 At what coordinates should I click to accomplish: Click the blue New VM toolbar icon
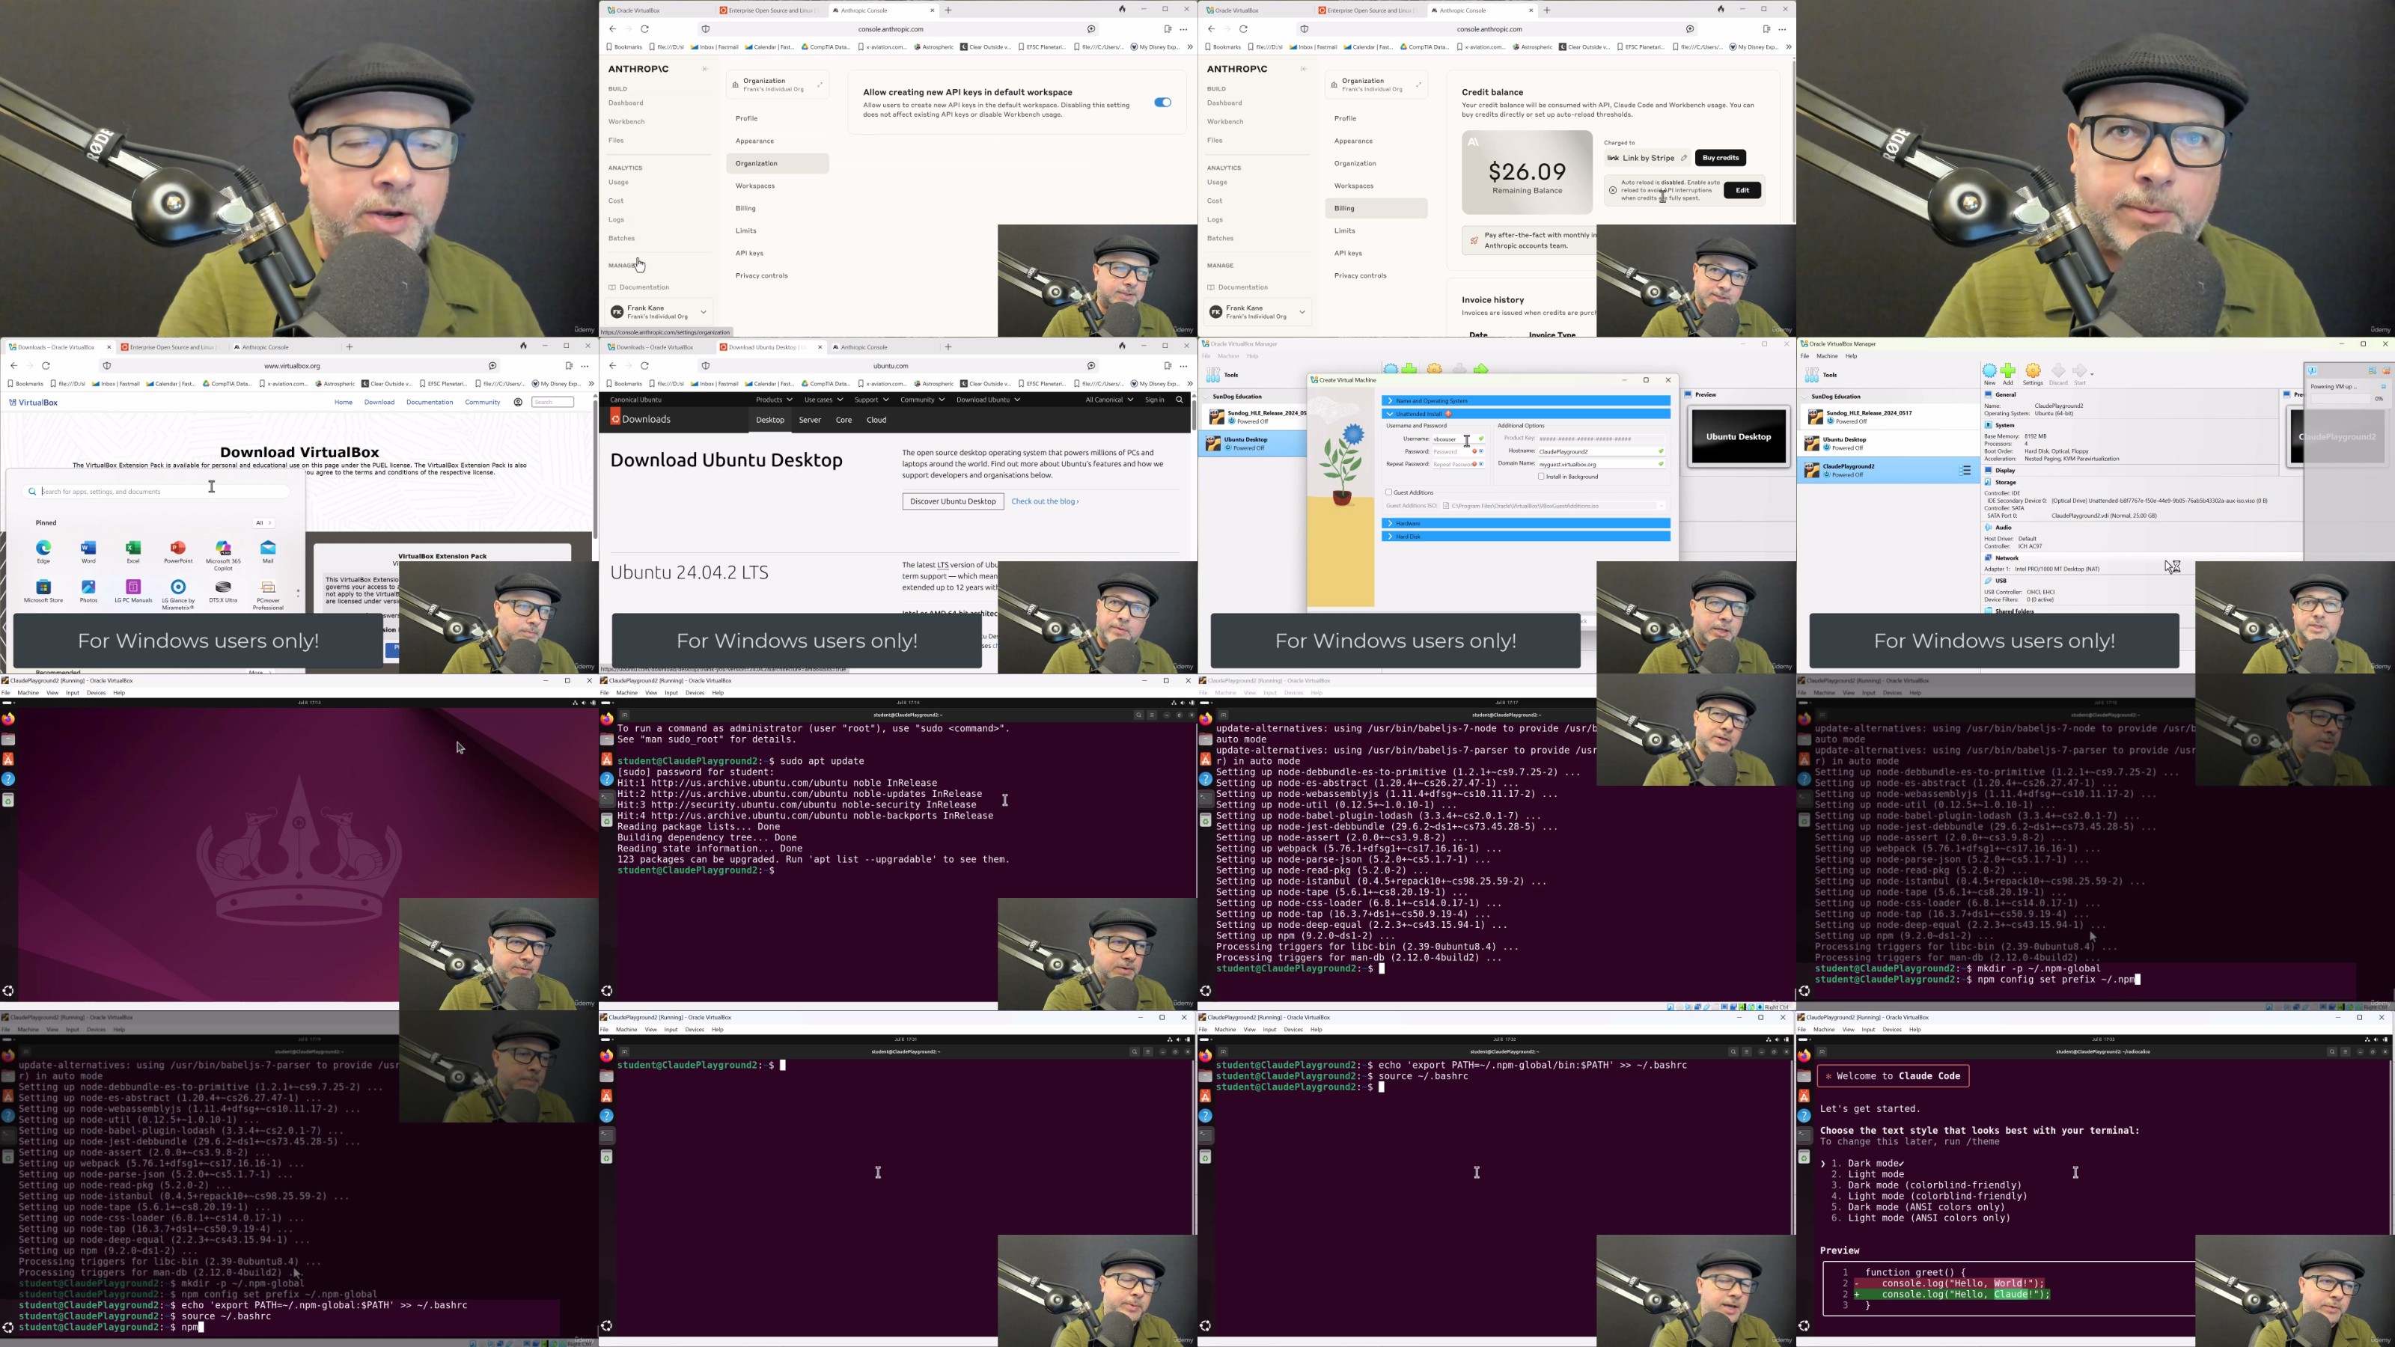tap(1989, 372)
